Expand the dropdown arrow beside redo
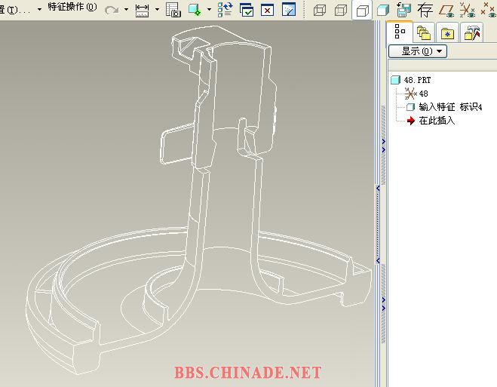The width and height of the screenshot is (497, 387). (x=126, y=10)
